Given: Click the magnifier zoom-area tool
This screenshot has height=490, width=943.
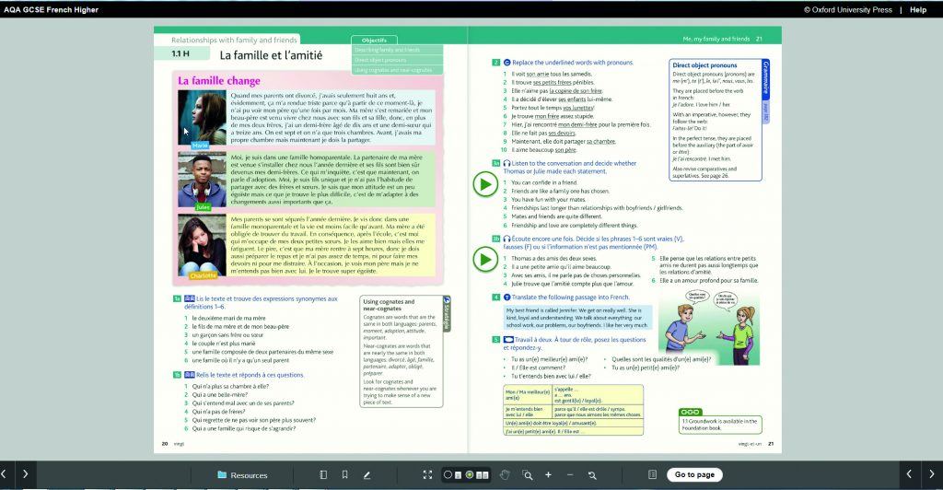Looking at the screenshot, I should coord(527,475).
